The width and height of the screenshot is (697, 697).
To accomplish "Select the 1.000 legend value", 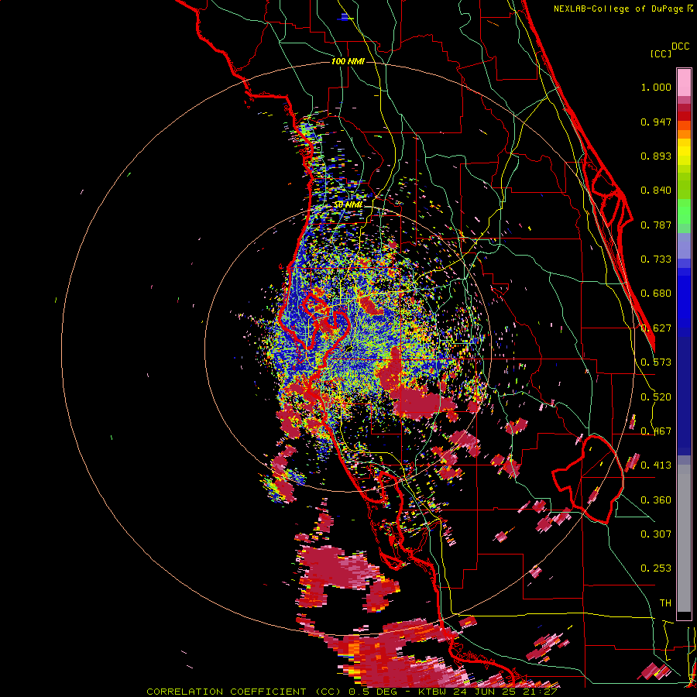I will tap(656, 87).
